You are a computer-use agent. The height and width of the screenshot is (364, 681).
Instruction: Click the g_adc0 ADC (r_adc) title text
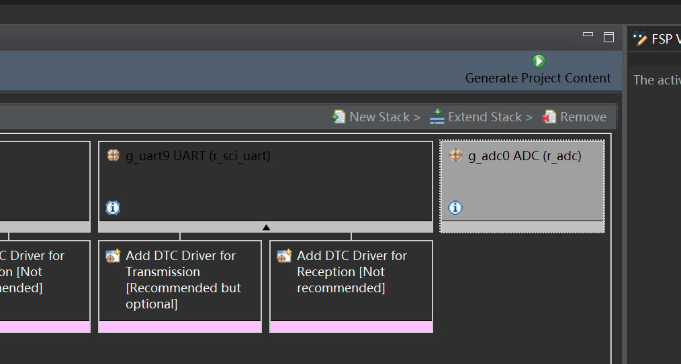click(525, 156)
